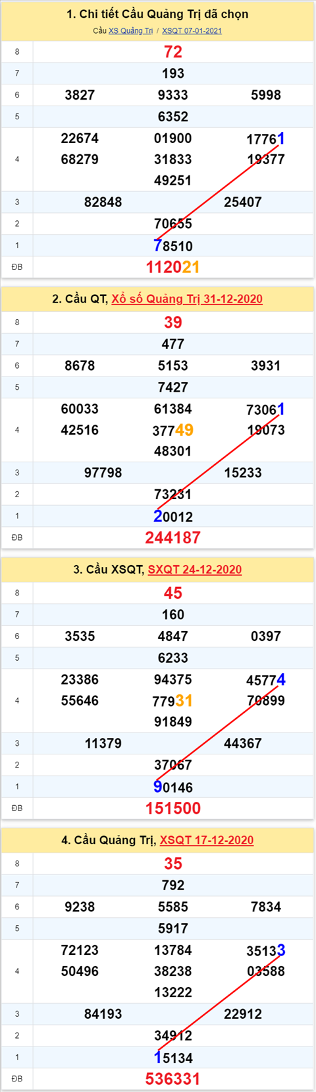Click the number 84193
The image size is (316, 1092).
[103, 1014]
